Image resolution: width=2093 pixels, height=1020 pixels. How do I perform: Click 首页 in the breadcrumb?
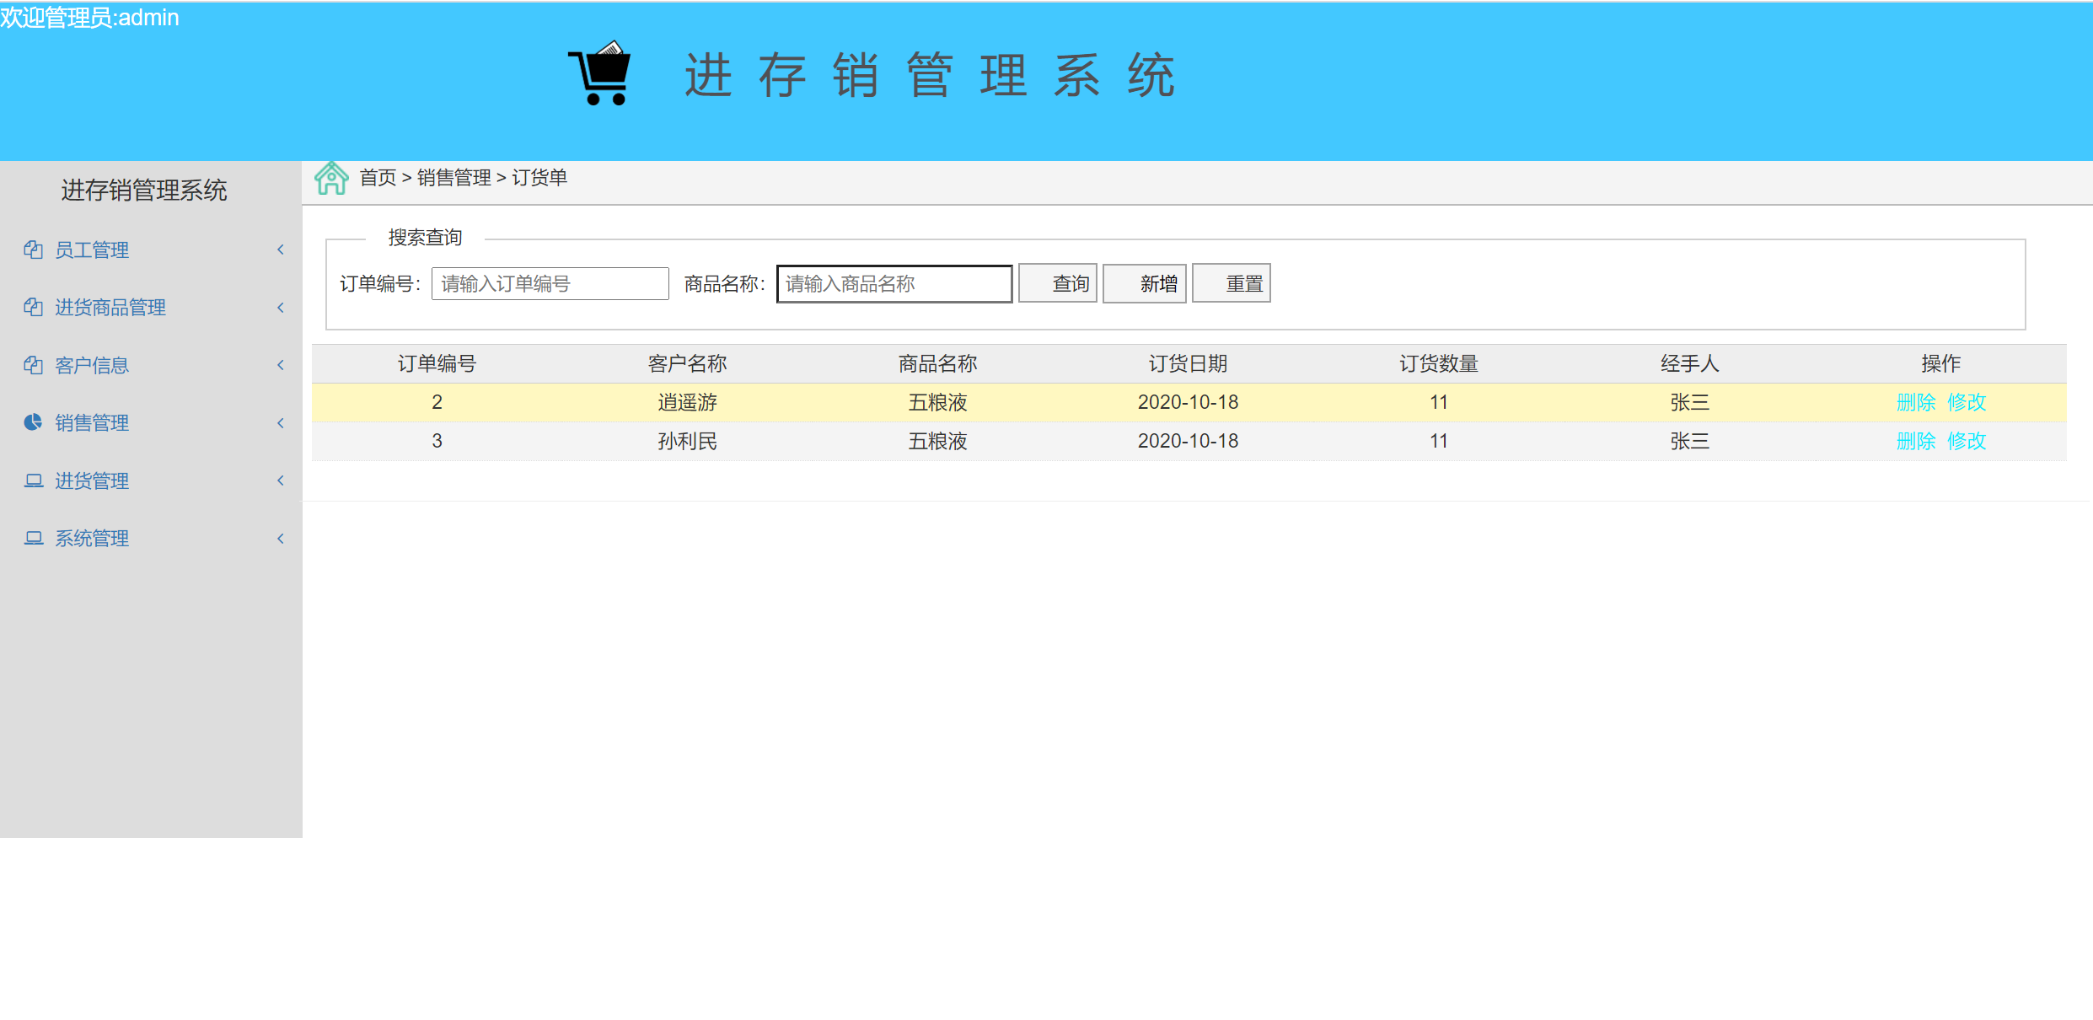[x=378, y=178]
